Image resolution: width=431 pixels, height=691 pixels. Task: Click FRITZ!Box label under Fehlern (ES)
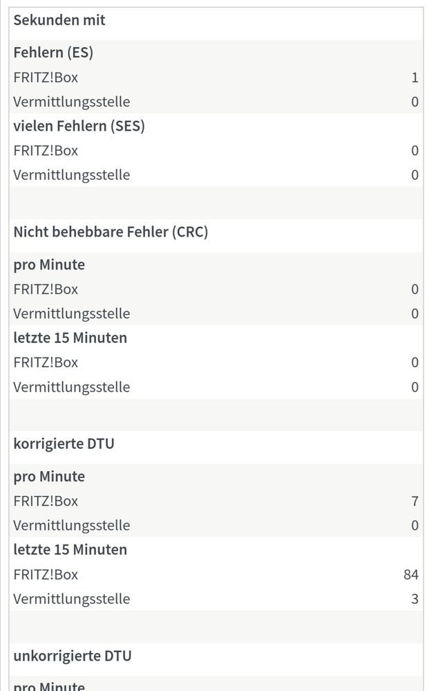coord(46,77)
